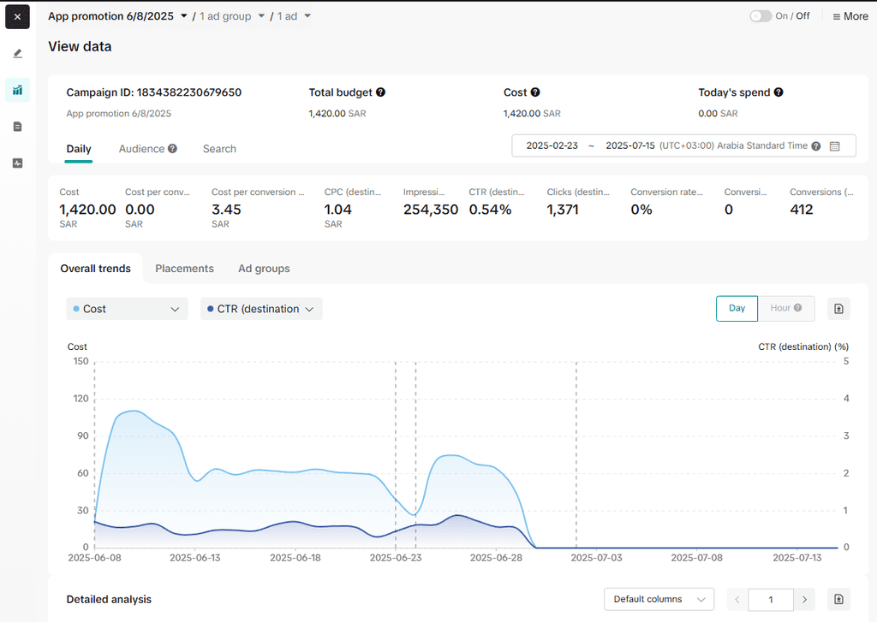877x622 pixels.
Task: Open the More menu
Action: (850, 16)
